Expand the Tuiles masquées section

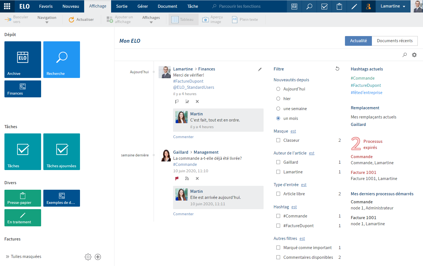point(24,257)
